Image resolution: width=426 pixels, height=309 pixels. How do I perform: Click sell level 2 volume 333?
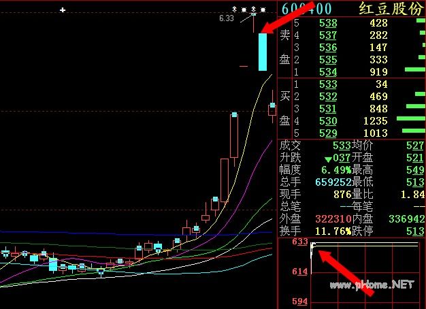tap(378, 60)
